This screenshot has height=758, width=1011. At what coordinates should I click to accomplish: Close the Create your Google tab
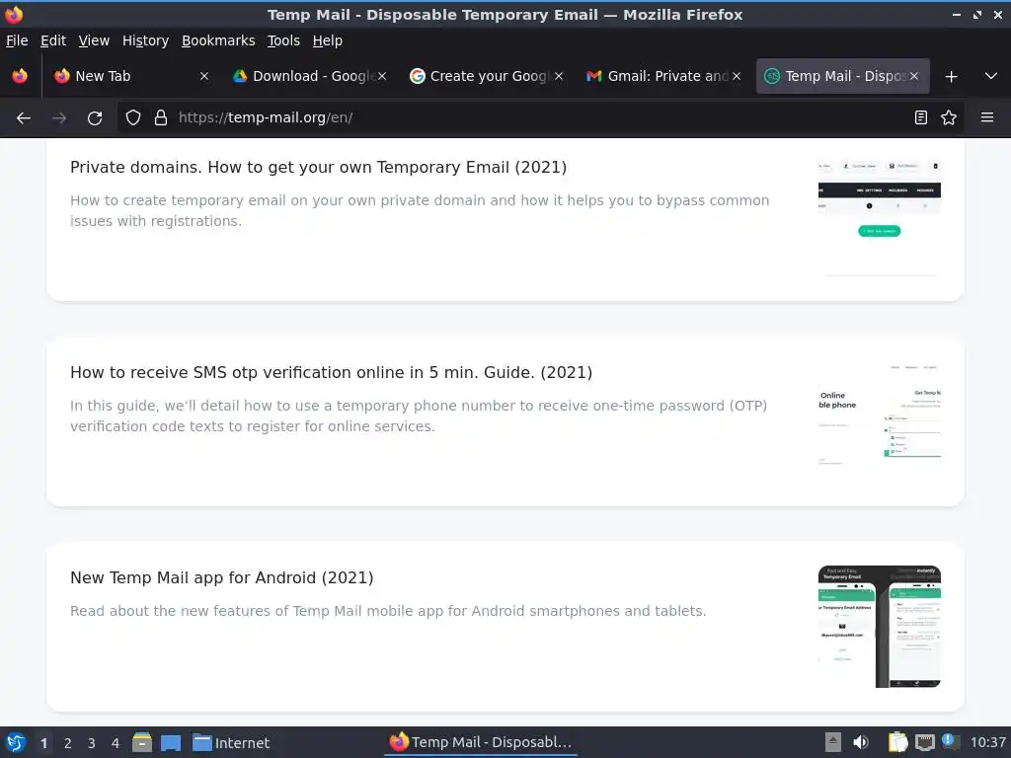click(x=559, y=76)
